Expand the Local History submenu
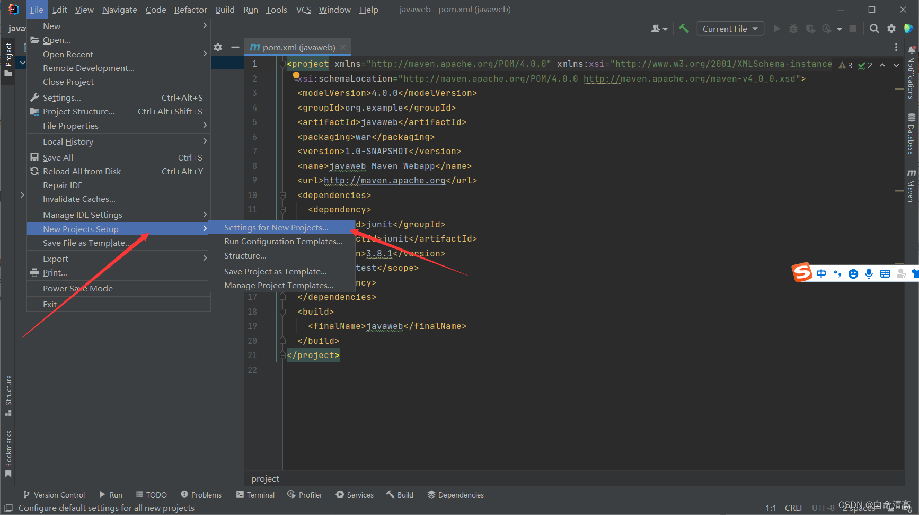Image resolution: width=919 pixels, height=515 pixels. point(119,141)
